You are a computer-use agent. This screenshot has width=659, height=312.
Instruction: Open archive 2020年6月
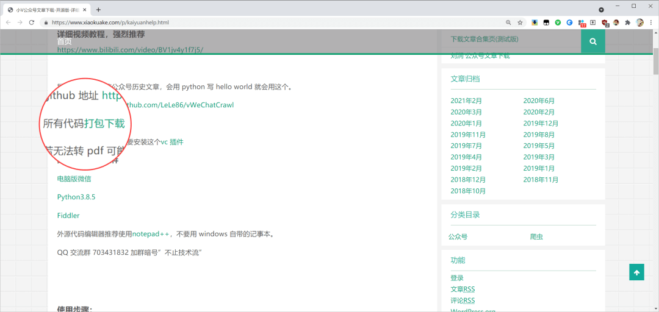(x=539, y=101)
